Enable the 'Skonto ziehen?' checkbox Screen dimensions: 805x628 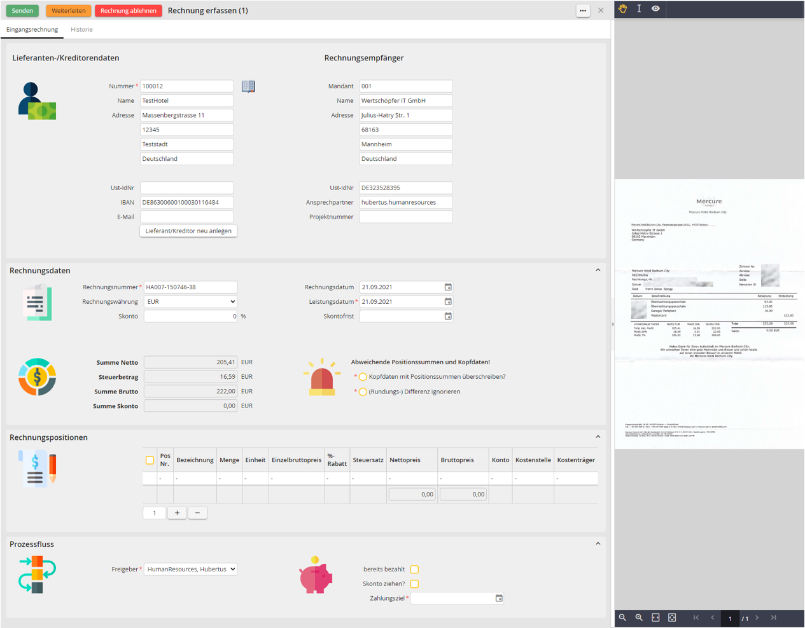414,584
